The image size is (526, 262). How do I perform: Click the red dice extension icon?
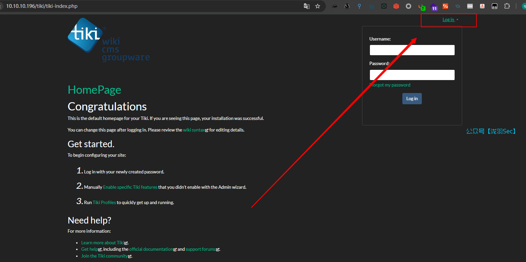[396, 6]
